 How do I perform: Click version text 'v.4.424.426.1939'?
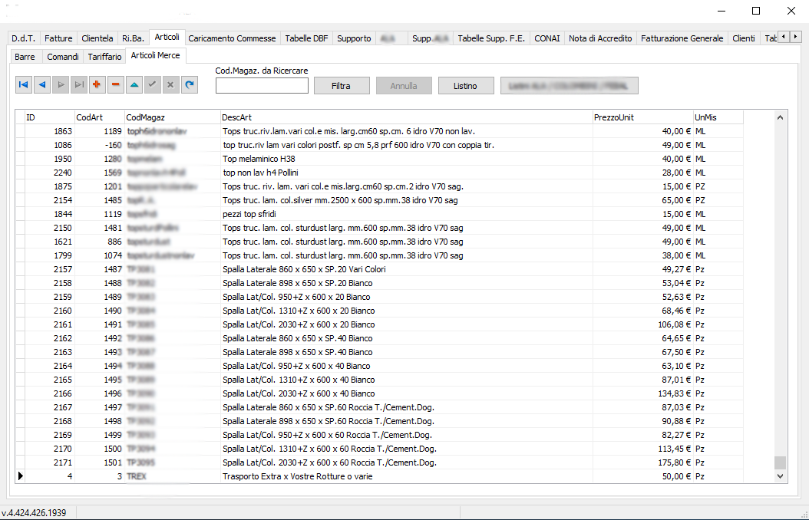34,513
